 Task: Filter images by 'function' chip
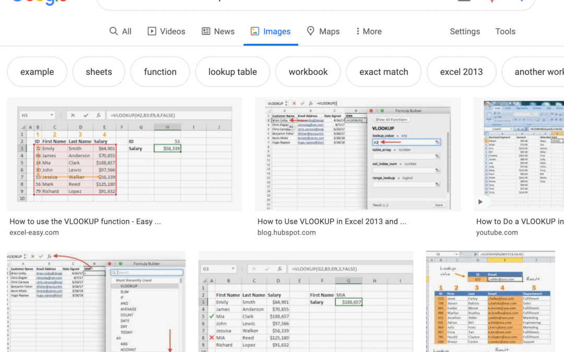[160, 72]
